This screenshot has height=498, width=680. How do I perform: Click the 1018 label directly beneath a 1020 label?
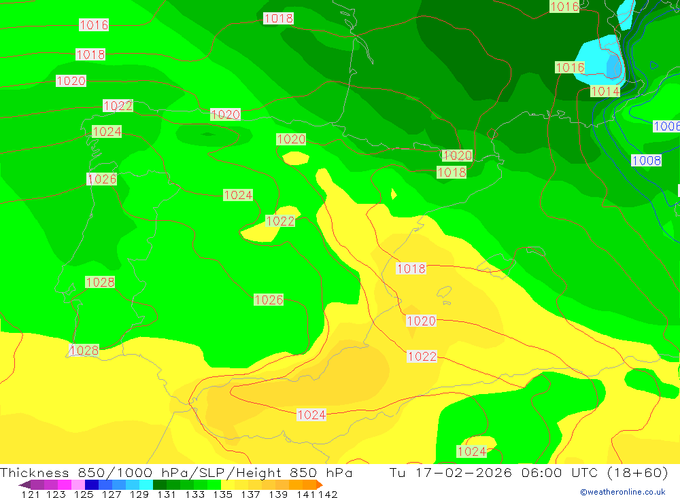coord(452,172)
